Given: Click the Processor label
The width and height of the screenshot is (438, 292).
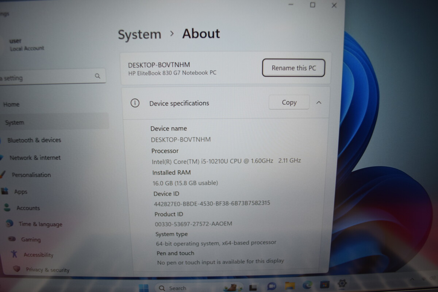Looking at the screenshot, I should click(165, 151).
